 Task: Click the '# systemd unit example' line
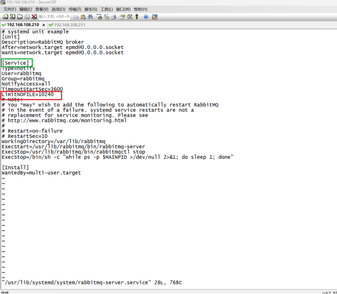pos(35,32)
